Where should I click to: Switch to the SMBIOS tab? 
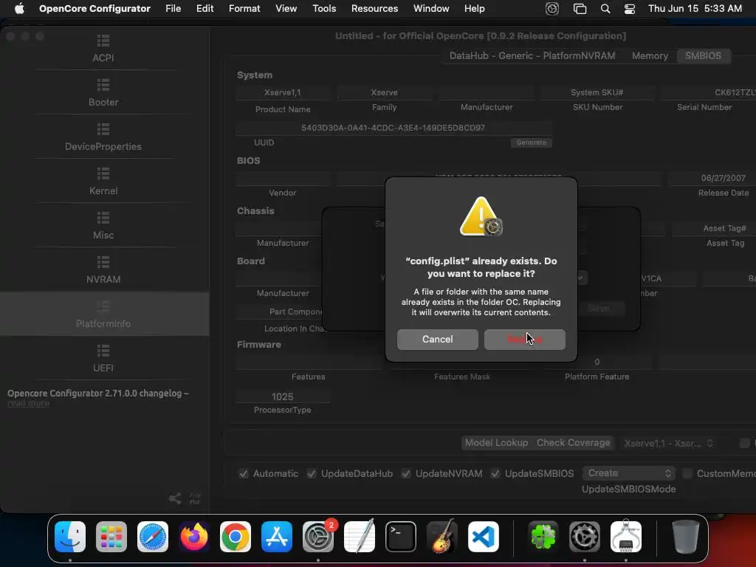703,56
